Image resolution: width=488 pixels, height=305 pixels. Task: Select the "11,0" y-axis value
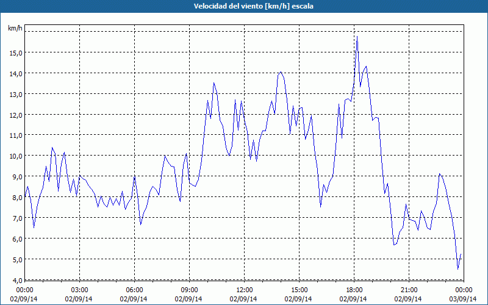[x=16, y=135]
